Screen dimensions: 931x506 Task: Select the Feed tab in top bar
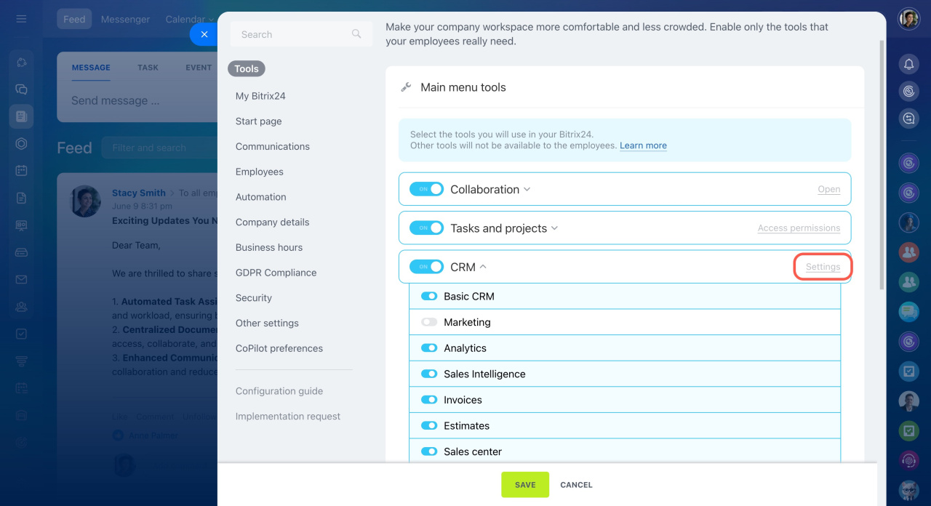74,20
